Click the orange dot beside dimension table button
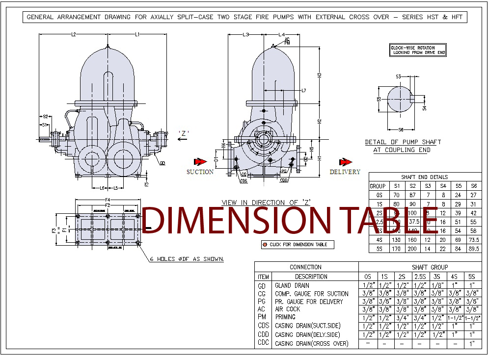488x356 pixels. point(265,244)
